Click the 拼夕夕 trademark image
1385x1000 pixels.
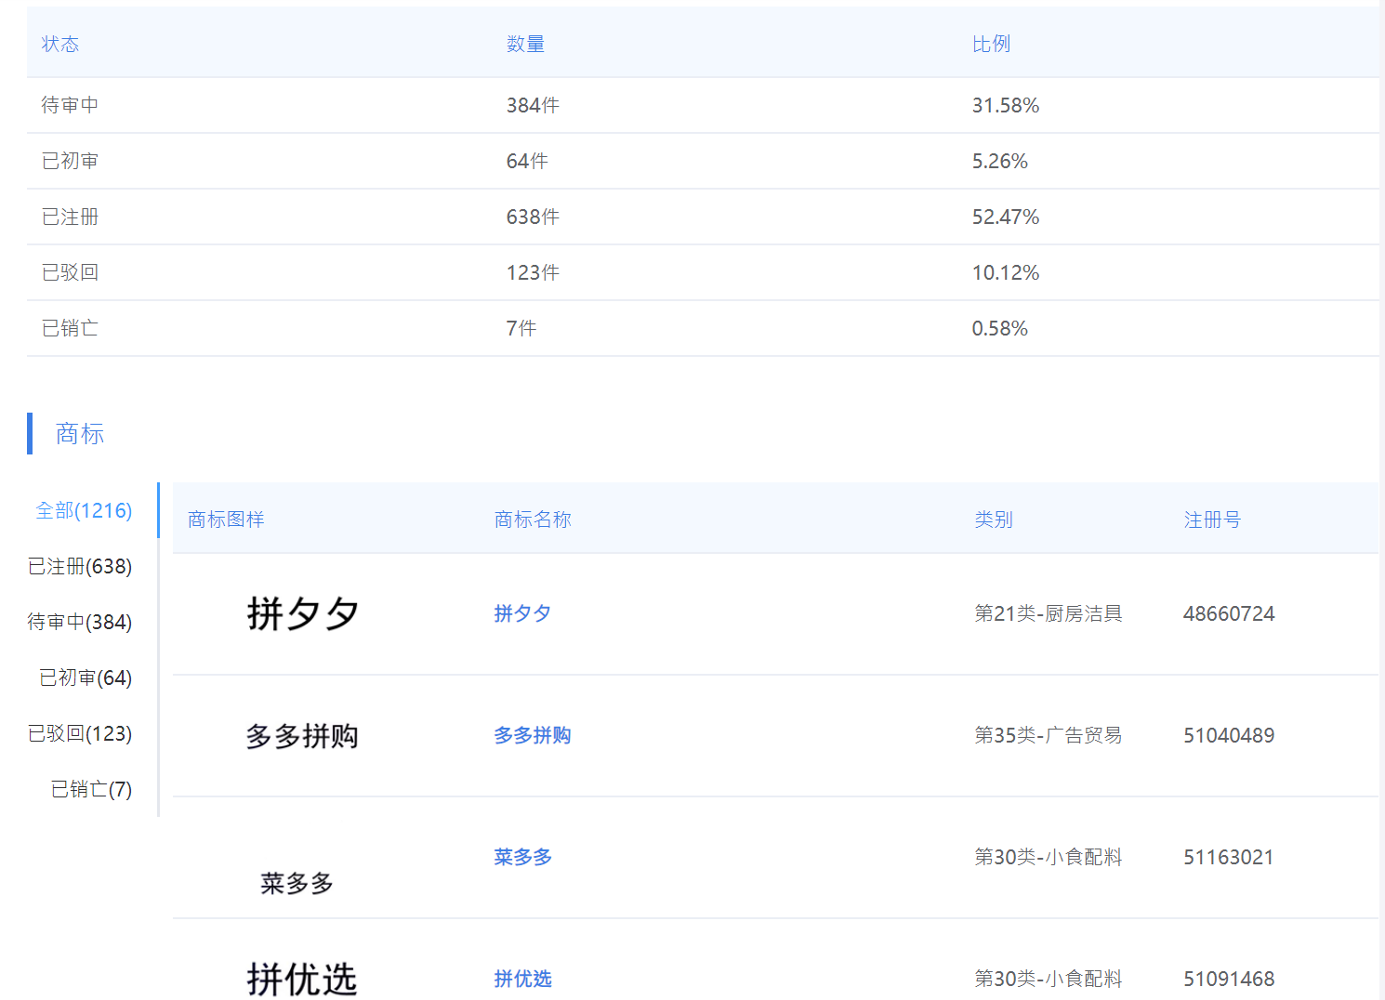click(302, 613)
